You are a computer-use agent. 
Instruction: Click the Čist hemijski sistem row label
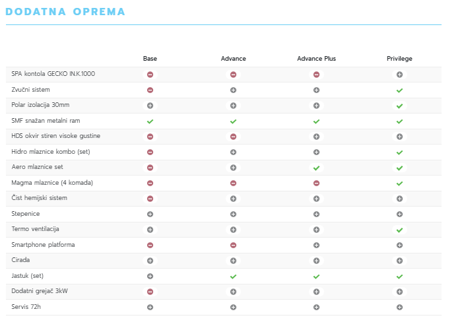pyautogui.click(x=39, y=198)
